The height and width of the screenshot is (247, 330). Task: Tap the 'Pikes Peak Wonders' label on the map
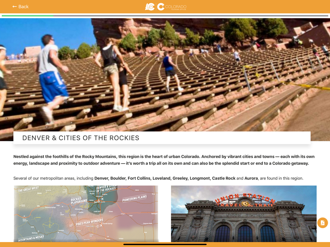[x=89, y=222]
